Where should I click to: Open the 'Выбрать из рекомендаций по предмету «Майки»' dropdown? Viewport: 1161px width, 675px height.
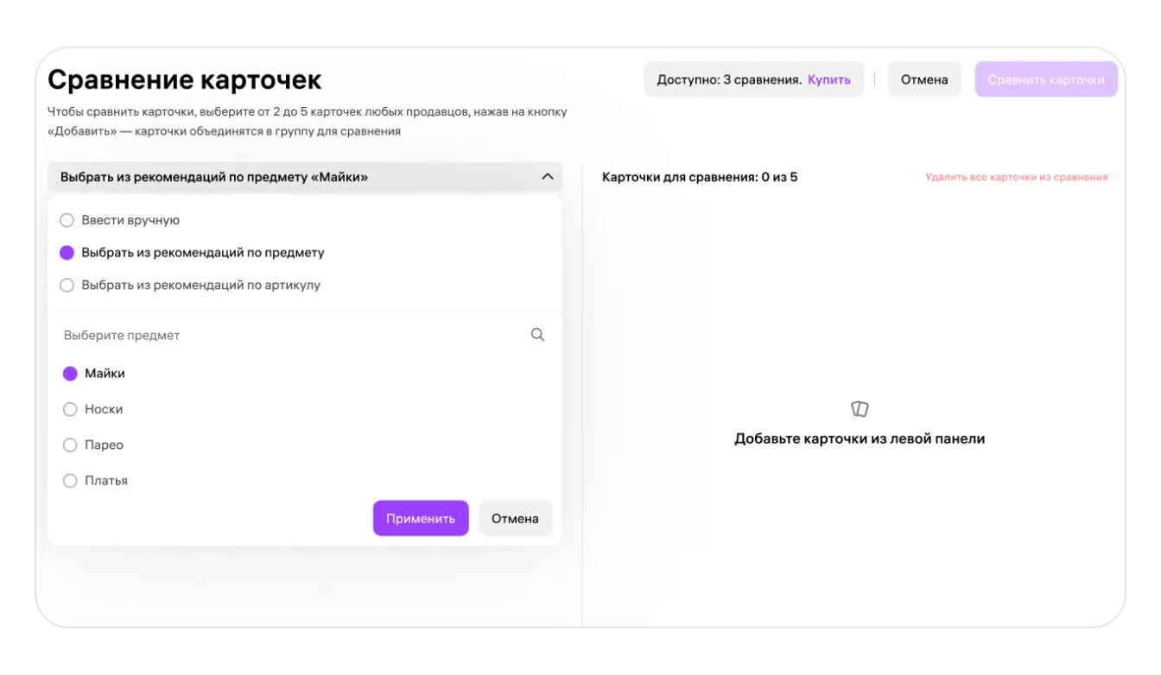pos(294,177)
